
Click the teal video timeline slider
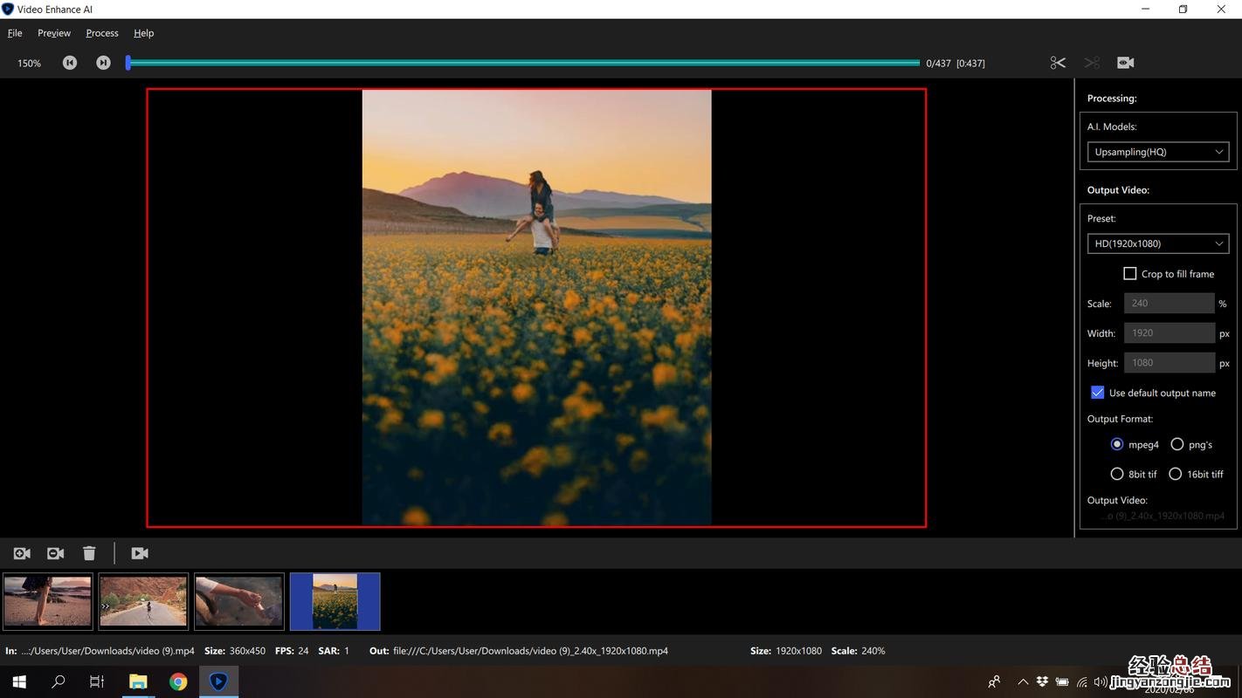(524, 63)
